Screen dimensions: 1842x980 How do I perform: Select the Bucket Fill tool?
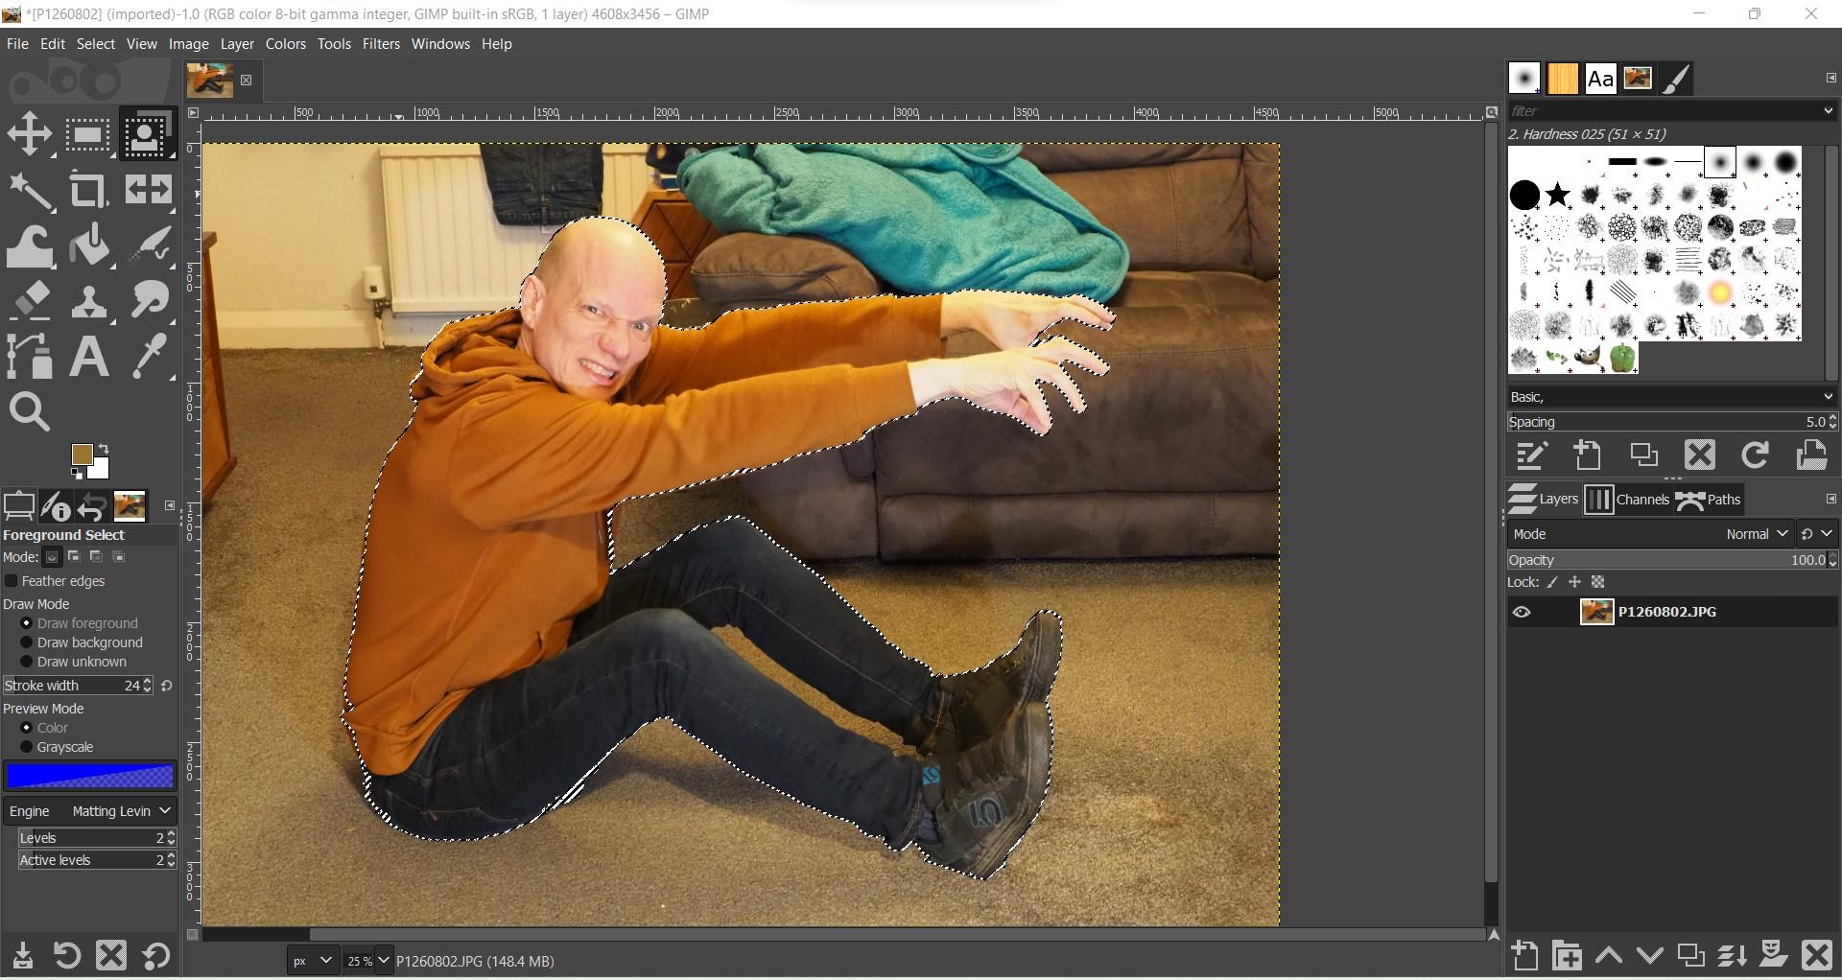[x=87, y=245]
